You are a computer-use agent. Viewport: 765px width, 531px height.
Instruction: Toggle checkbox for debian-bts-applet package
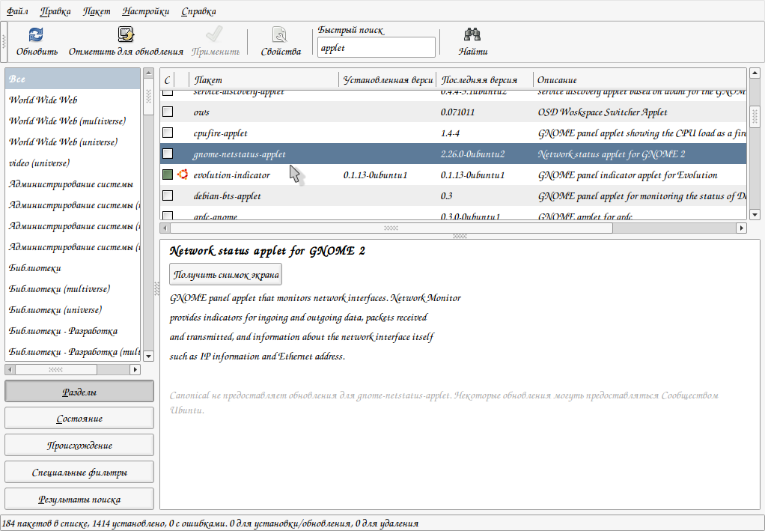(x=168, y=195)
